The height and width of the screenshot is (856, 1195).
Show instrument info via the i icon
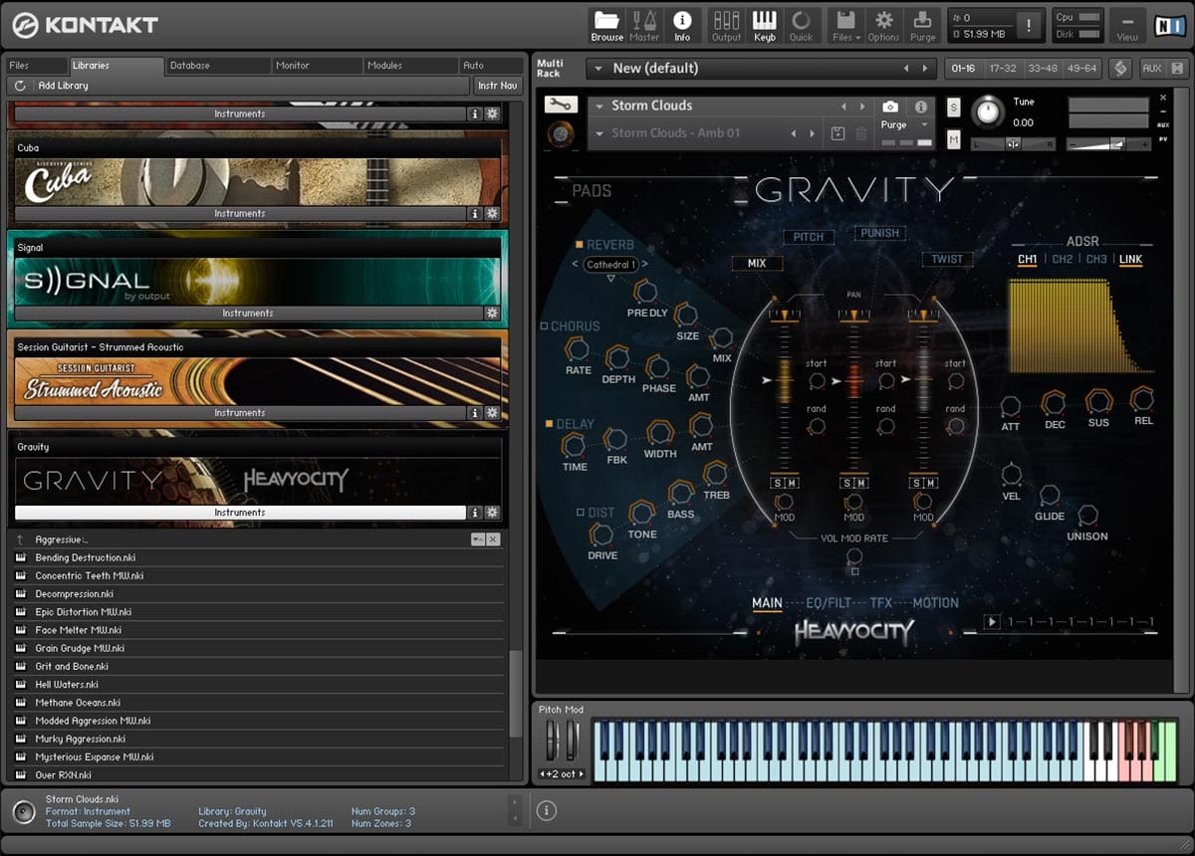[921, 107]
